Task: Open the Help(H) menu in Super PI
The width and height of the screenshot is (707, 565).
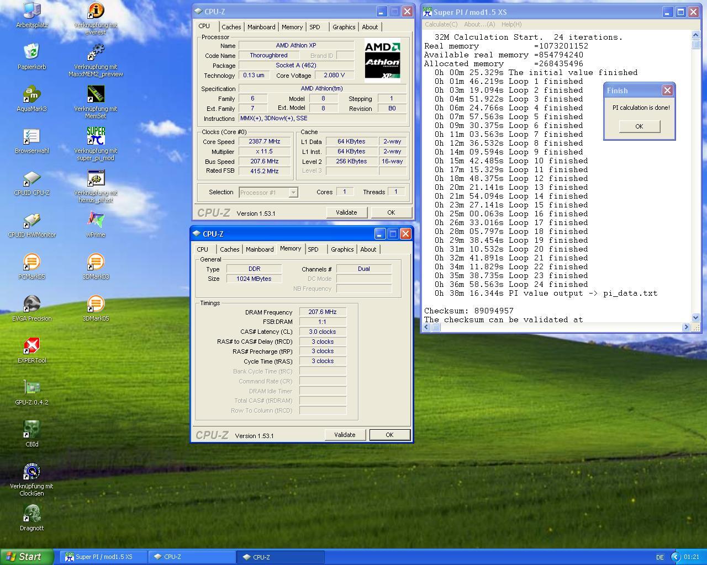Action: (511, 24)
